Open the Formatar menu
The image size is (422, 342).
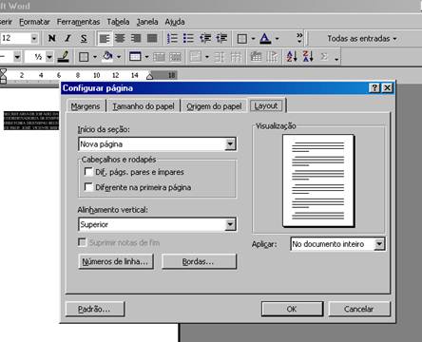click(x=34, y=22)
